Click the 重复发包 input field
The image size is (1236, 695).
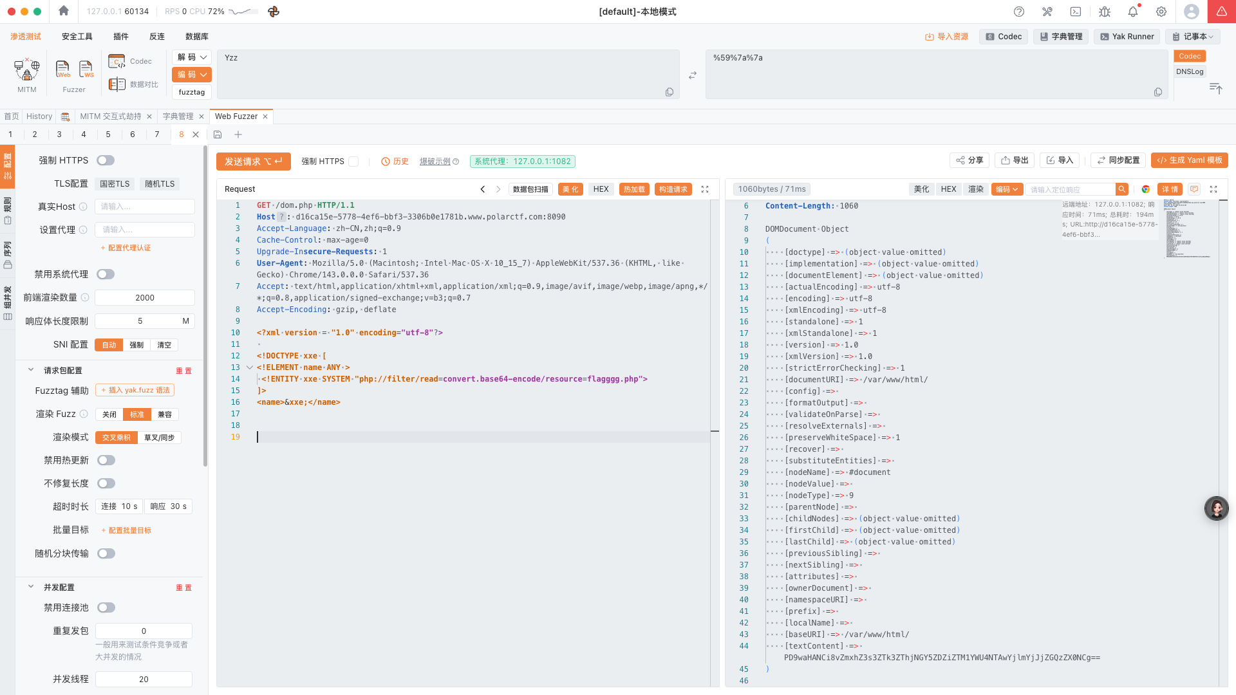(144, 631)
